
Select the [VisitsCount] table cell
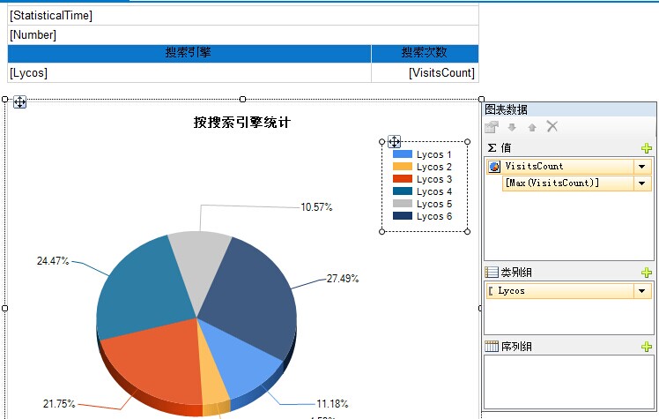[425, 73]
